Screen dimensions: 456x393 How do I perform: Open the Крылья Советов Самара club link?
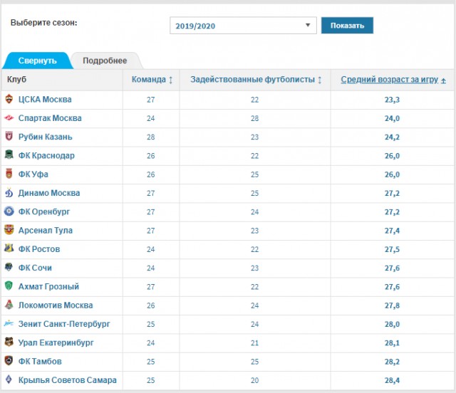tap(68, 380)
